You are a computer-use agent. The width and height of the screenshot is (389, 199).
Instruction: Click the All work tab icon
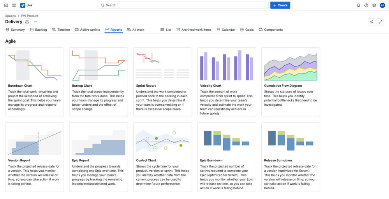[x=129, y=30]
